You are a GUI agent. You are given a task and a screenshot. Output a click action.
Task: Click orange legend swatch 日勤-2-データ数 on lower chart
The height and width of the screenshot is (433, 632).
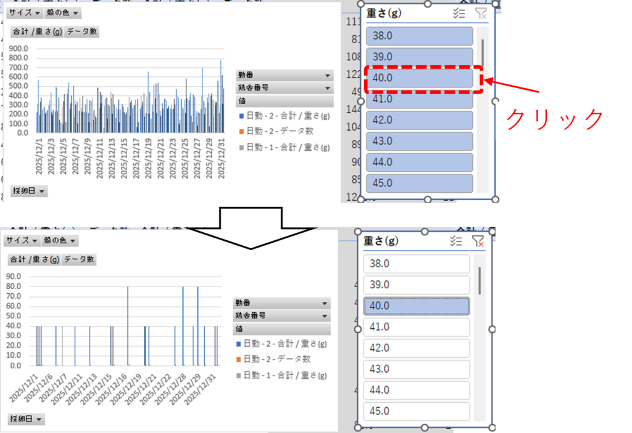click(x=238, y=359)
